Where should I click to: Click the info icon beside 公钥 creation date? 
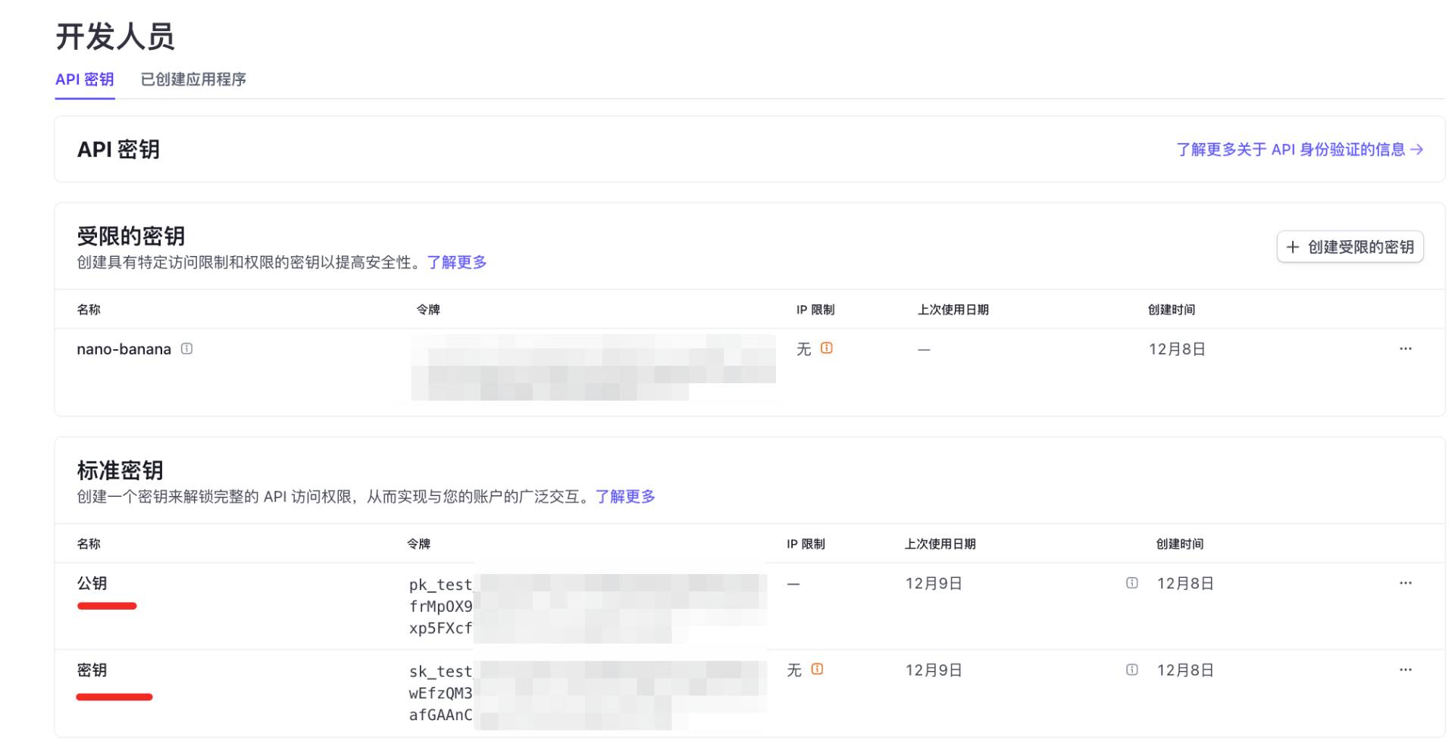1131,583
